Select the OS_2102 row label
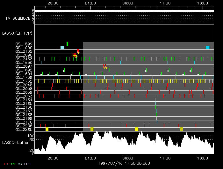Image resolution: width=223 pixels, height=169 pixels. pyautogui.click(x=24, y=51)
